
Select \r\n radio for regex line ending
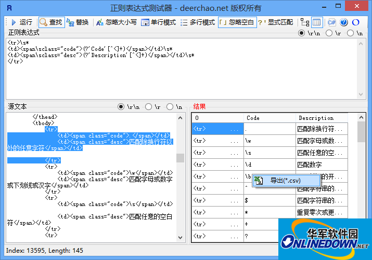(x=309, y=33)
